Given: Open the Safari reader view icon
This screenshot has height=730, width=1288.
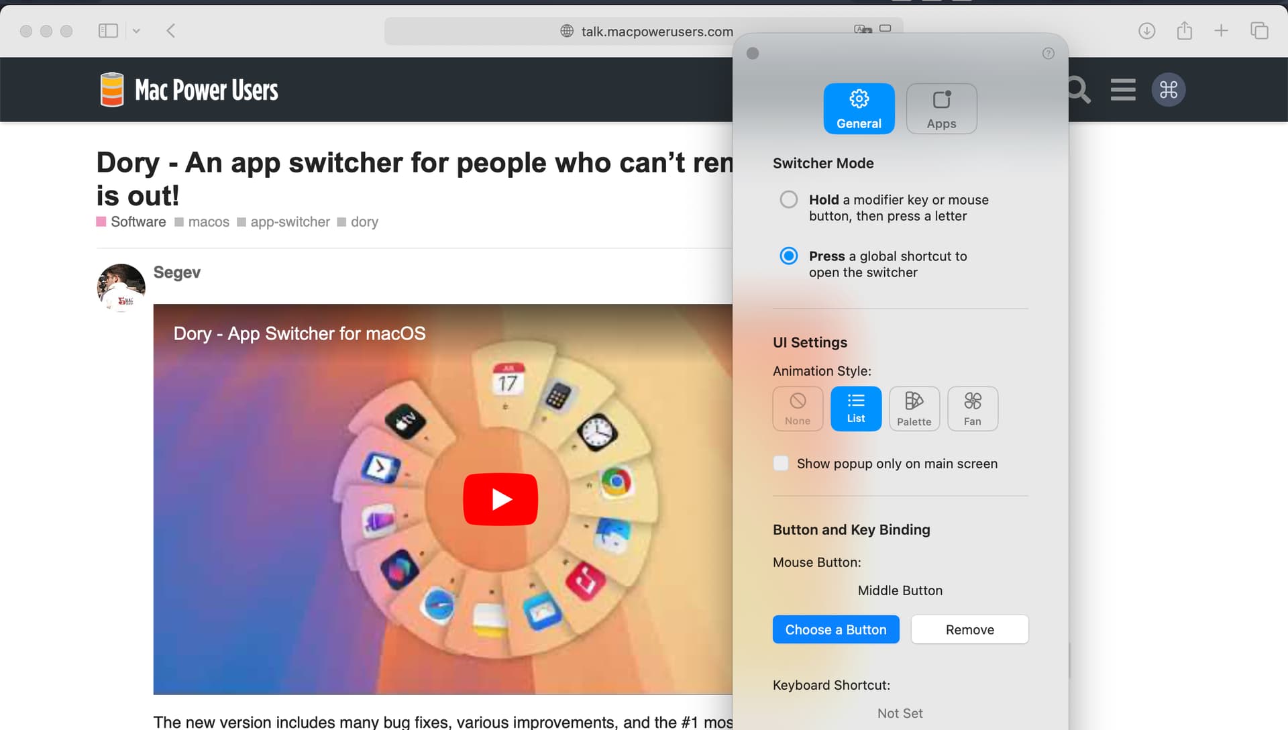Looking at the screenshot, I should [885, 28].
